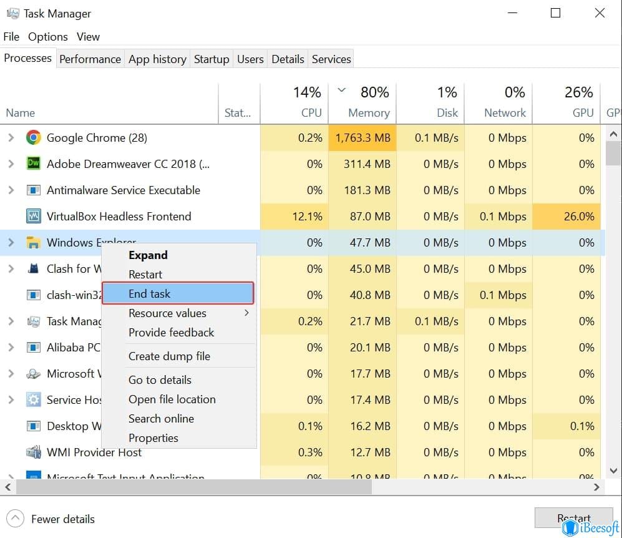Click the Service Host gear icon
The width and height of the screenshot is (622, 538).
pyautogui.click(x=34, y=399)
